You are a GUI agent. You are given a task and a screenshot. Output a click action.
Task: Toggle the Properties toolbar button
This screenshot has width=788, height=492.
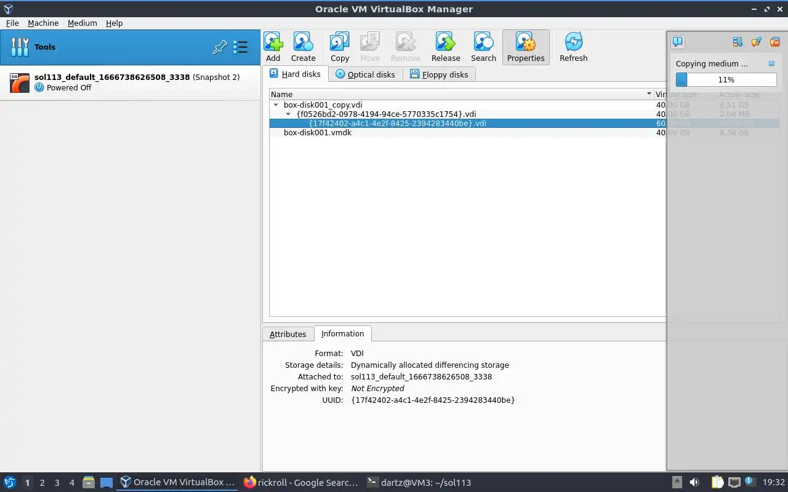526,47
